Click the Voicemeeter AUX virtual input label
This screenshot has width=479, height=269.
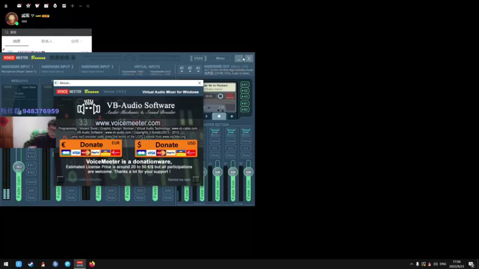click(x=160, y=72)
